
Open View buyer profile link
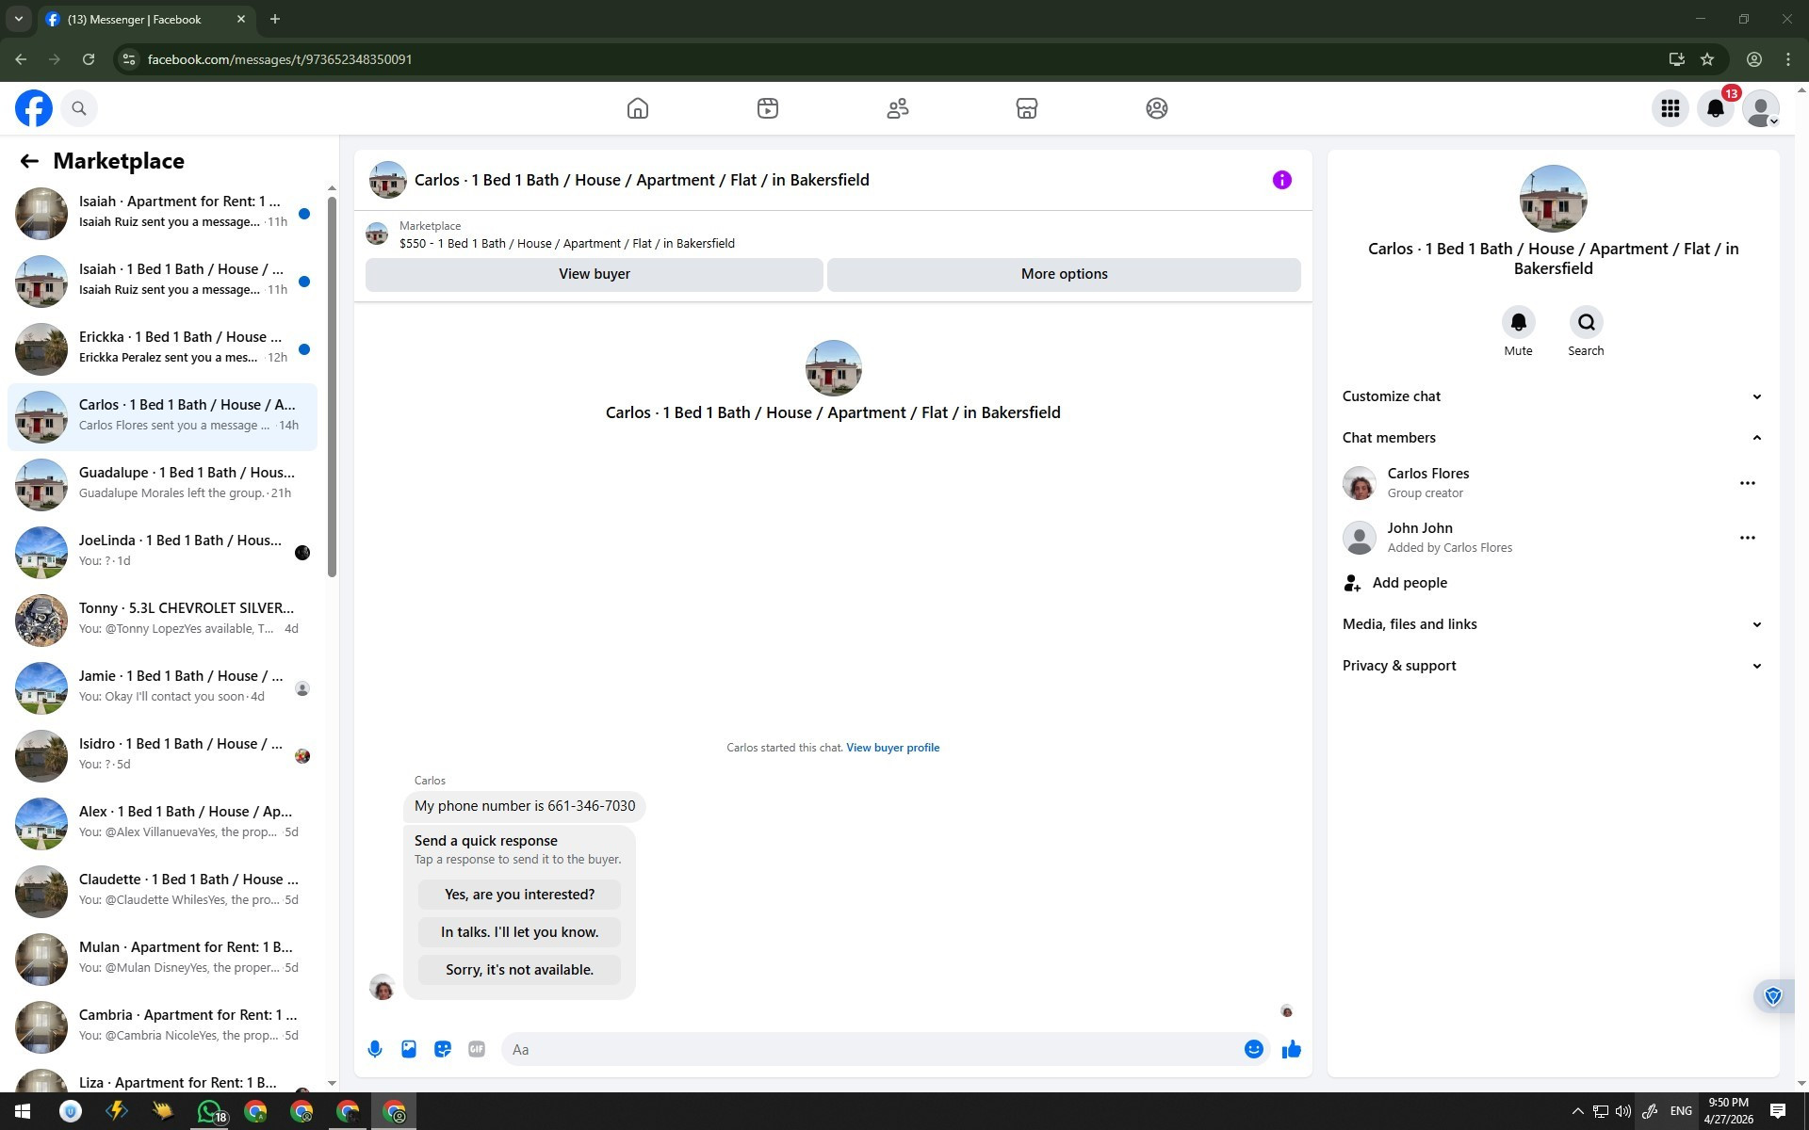click(x=892, y=748)
